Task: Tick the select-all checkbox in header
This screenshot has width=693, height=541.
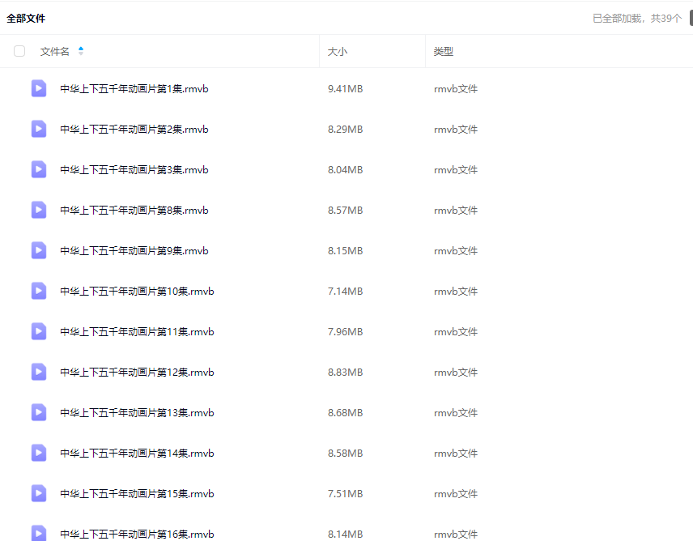Action: [x=19, y=51]
